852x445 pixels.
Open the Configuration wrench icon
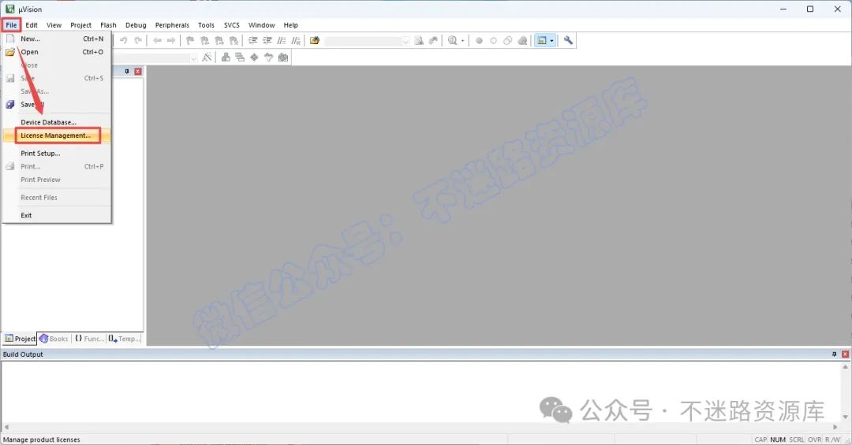coord(568,41)
